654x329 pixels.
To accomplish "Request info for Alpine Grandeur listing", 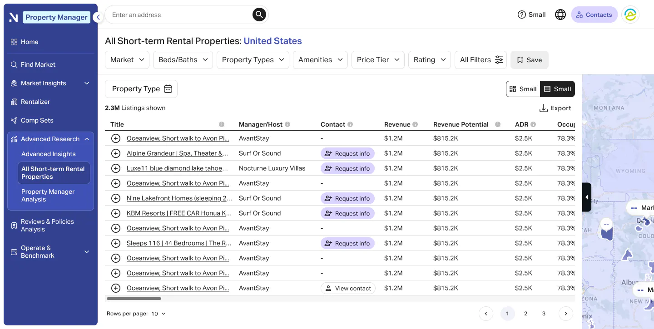I will [347, 153].
